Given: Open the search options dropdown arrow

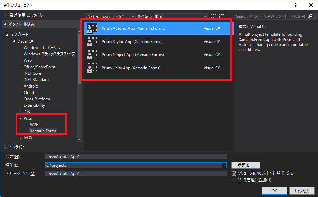Looking at the screenshot, I should (315, 16).
